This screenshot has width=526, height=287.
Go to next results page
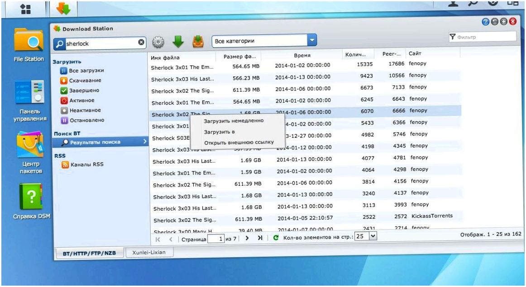tap(247, 238)
